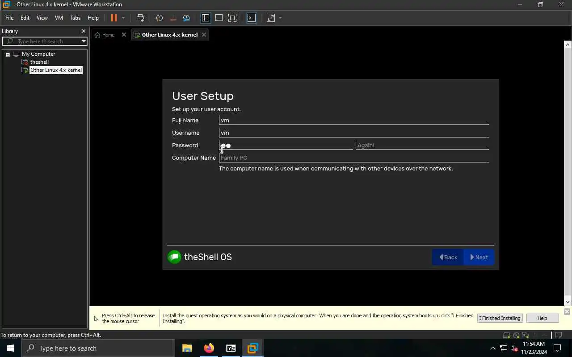Click the Computer Name input field
Screen dimensions: 572x357
coord(354,158)
